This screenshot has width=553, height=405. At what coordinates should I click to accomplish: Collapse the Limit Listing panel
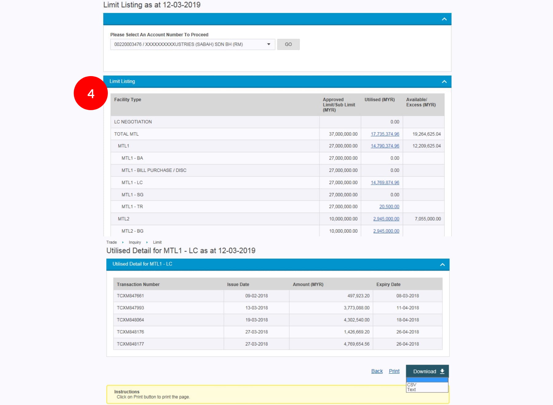[444, 82]
